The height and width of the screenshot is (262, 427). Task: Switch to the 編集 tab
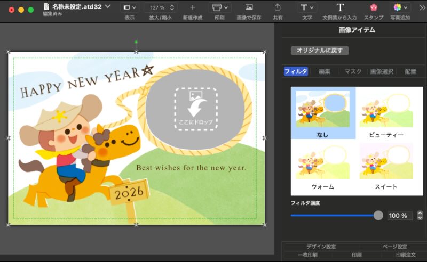(x=325, y=71)
